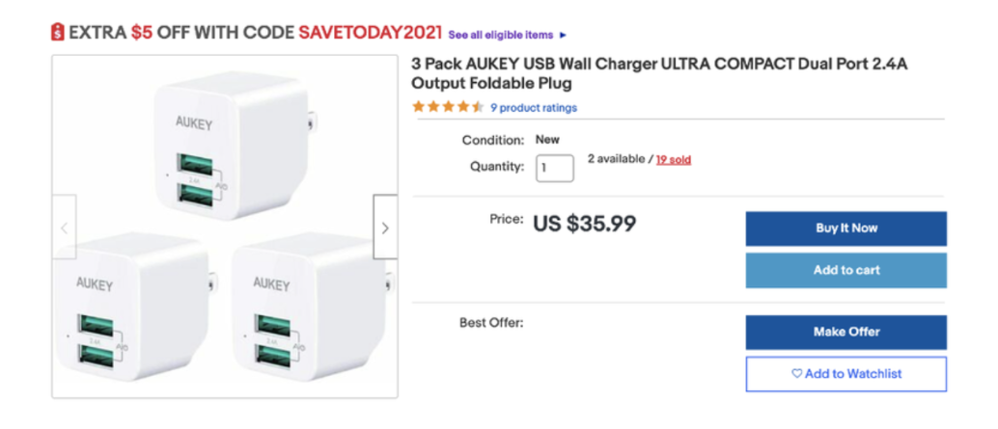Open the See all eligible items link
The height and width of the screenshot is (429, 998).
501,35
